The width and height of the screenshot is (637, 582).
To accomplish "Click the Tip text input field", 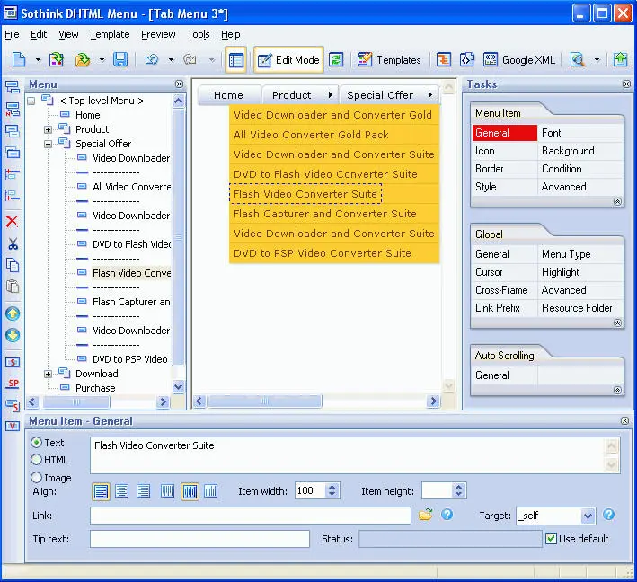I will coord(199,539).
